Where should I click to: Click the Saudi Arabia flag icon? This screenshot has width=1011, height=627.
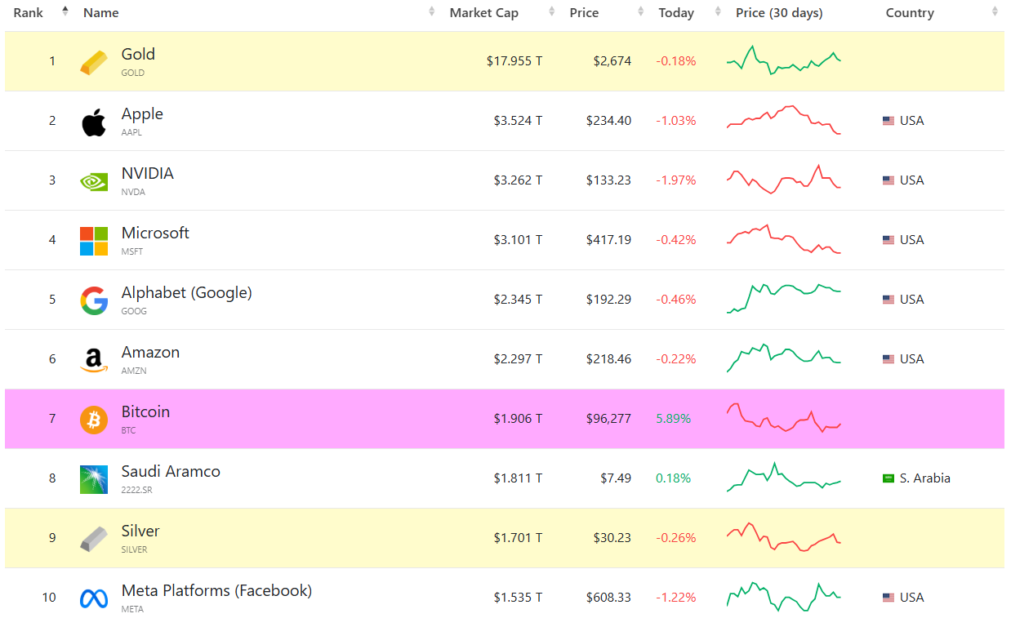[x=889, y=478]
